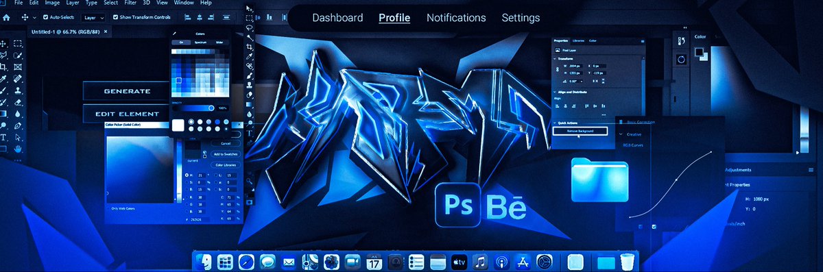The height and width of the screenshot is (272, 823).
Task: Open the Photoshop Ps app icon
Action: (457, 204)
